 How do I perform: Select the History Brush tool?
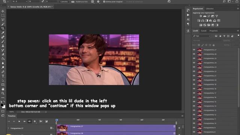[x=3, y=50]
